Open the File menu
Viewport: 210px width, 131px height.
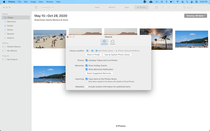pyautogui.click(x=19, y=2)
